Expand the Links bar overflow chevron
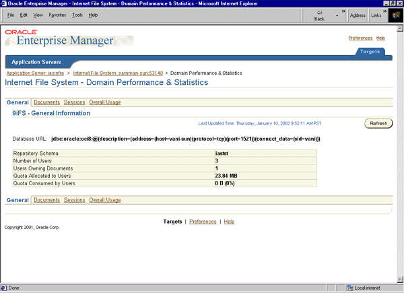 point(384,11)
